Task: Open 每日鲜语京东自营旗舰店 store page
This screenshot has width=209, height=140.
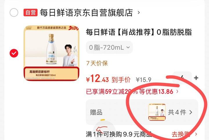Action: click(86, 12)
